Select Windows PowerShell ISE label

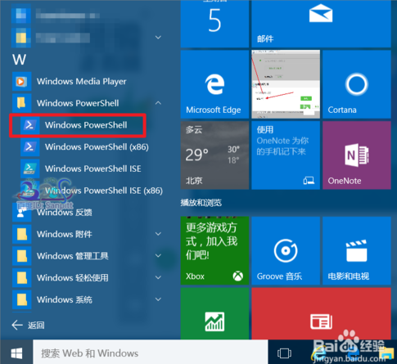(93, 169)
